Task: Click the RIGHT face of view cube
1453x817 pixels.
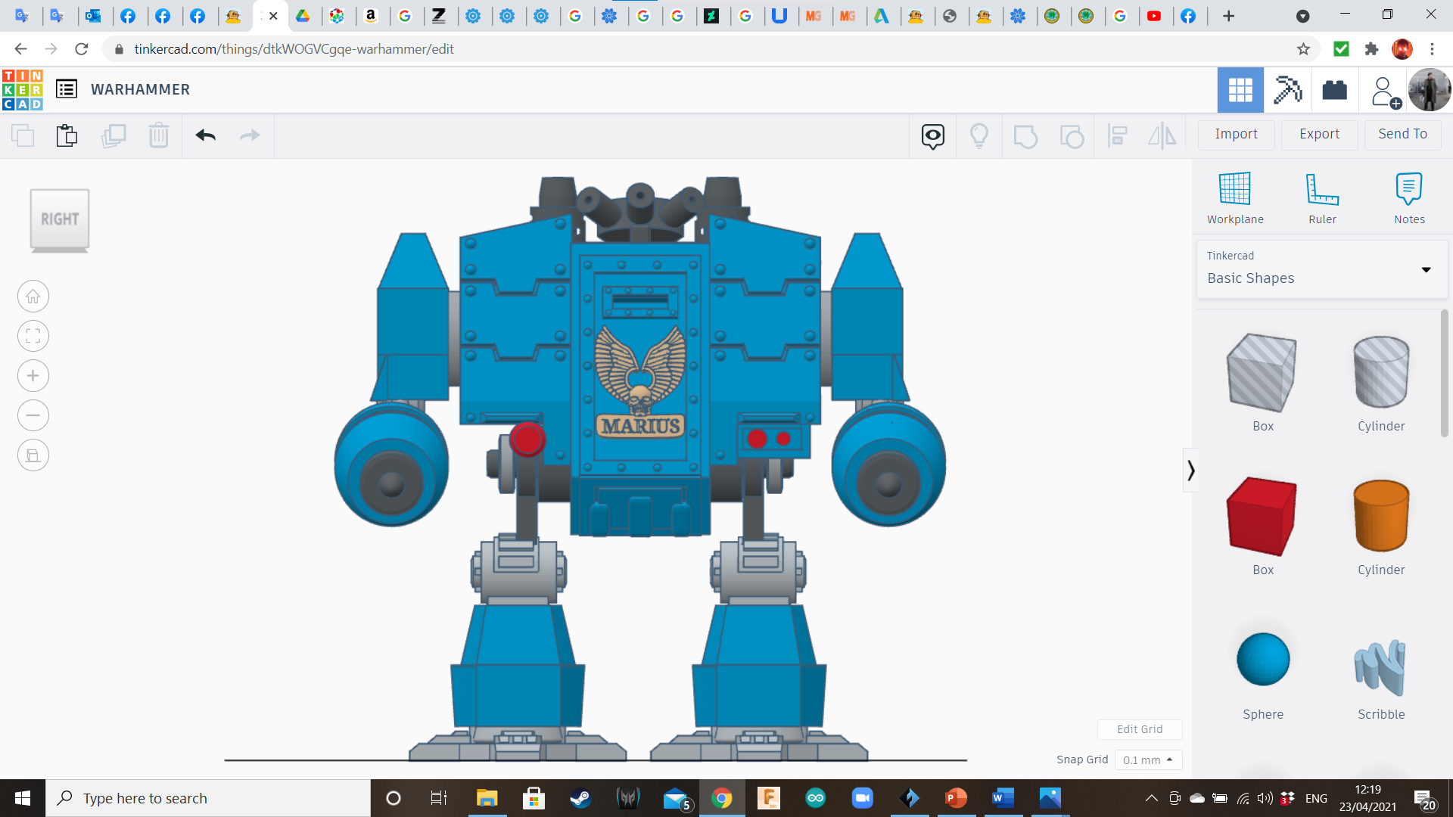Action: (x=60, y=219)
